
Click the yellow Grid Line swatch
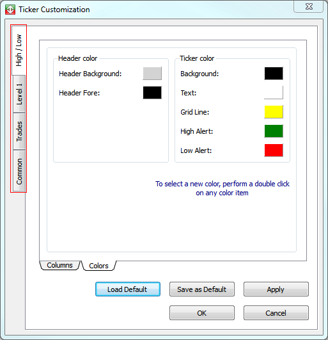(x=274, y=112)
